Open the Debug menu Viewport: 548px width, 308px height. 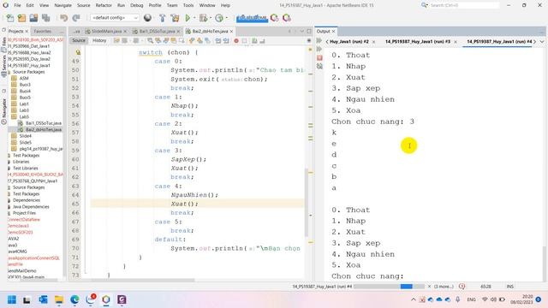coord(137,5)
